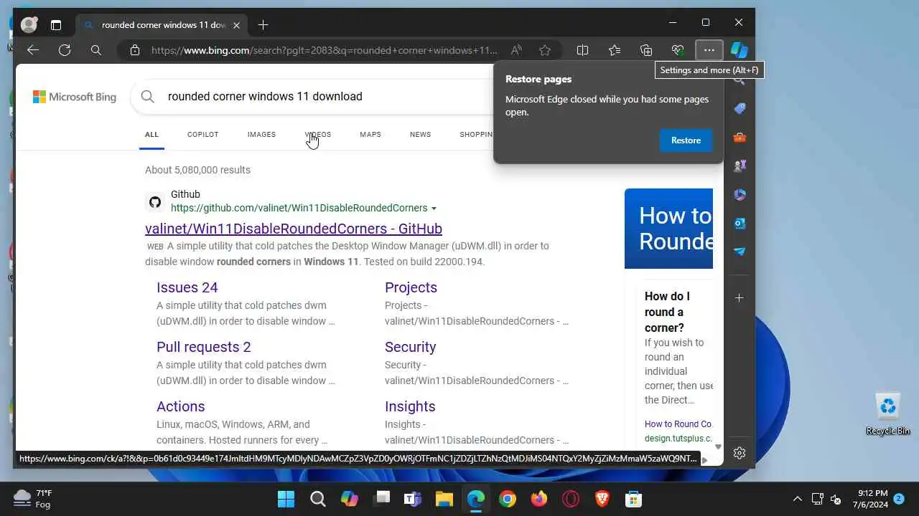Screen dimensions: 919x516
Task: Click 'About 5,080,000 results' text
Action: (197, 171)
